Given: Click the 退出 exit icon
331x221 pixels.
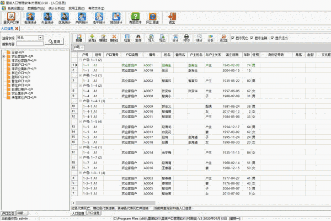Looking at the screenshot, I should (172, 18).
